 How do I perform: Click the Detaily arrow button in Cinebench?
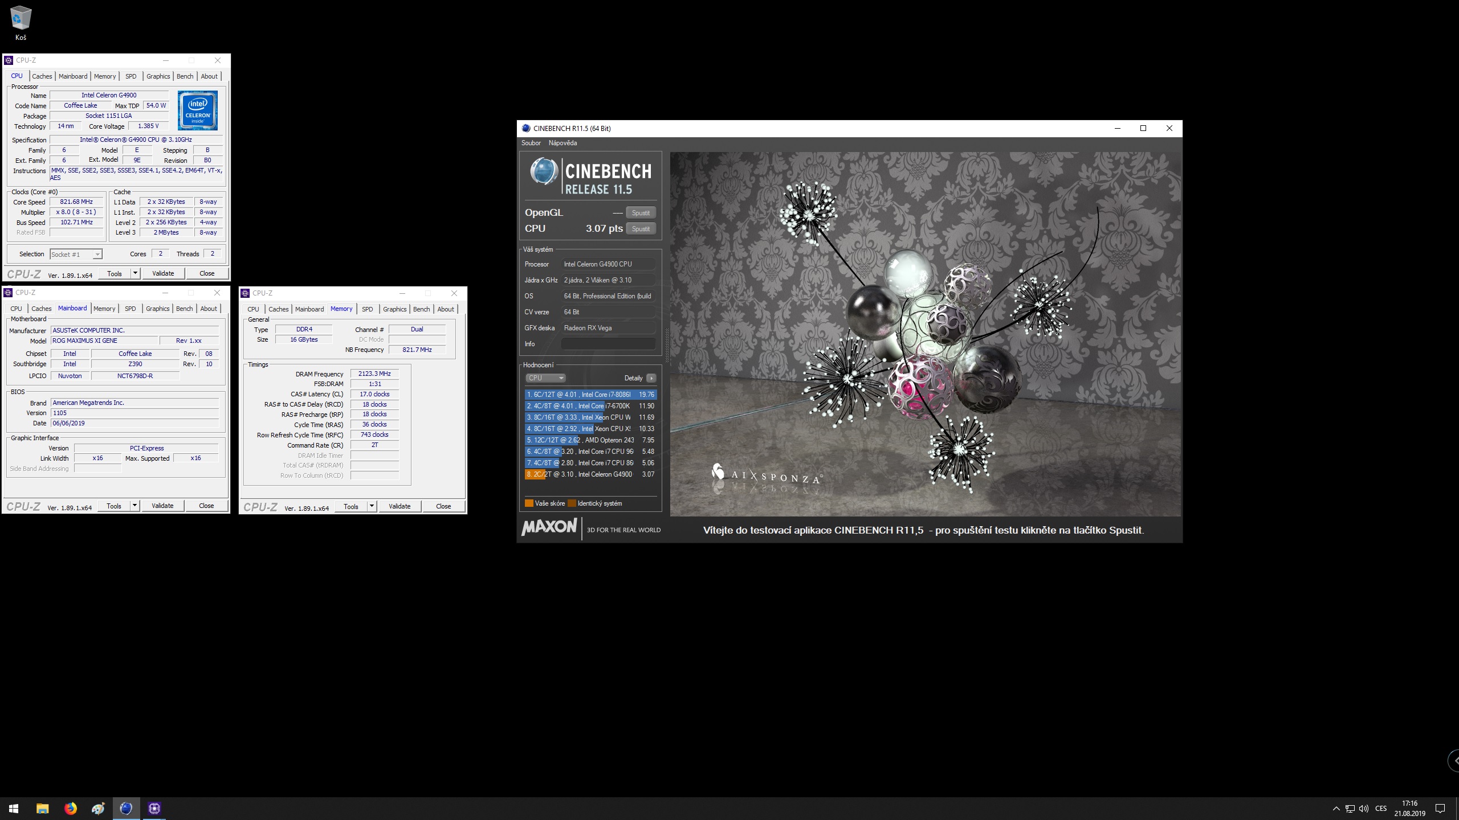(651, 378)
